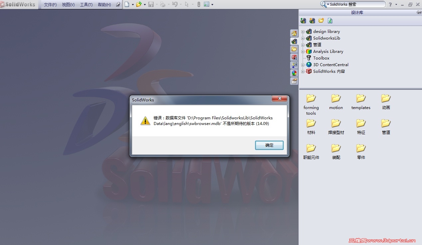Click the Undo arrow icon
Viewport: 422px width, 245px height.
[x=175, y=4]
